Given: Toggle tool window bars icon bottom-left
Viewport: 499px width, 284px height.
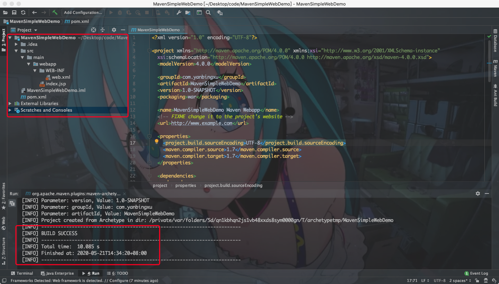Looking at the screenshot, I should click(x=5, y=281).
